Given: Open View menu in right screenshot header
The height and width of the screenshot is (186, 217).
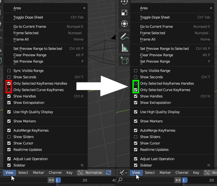Looking at the screenshot, I should 136,173.
